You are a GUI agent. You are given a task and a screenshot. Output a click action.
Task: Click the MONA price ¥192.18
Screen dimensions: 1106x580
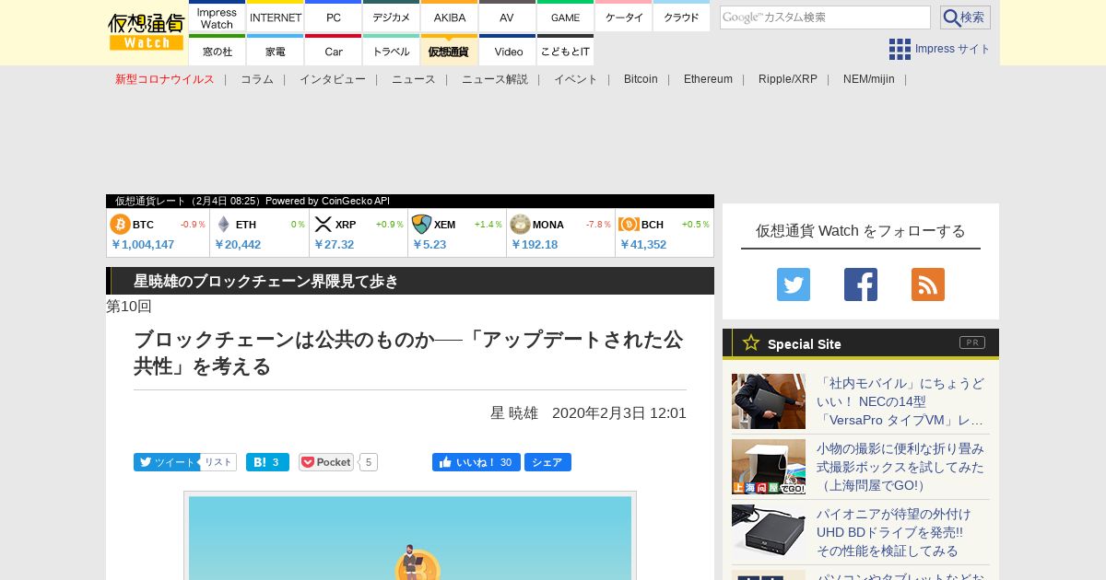tap(535, 245)
